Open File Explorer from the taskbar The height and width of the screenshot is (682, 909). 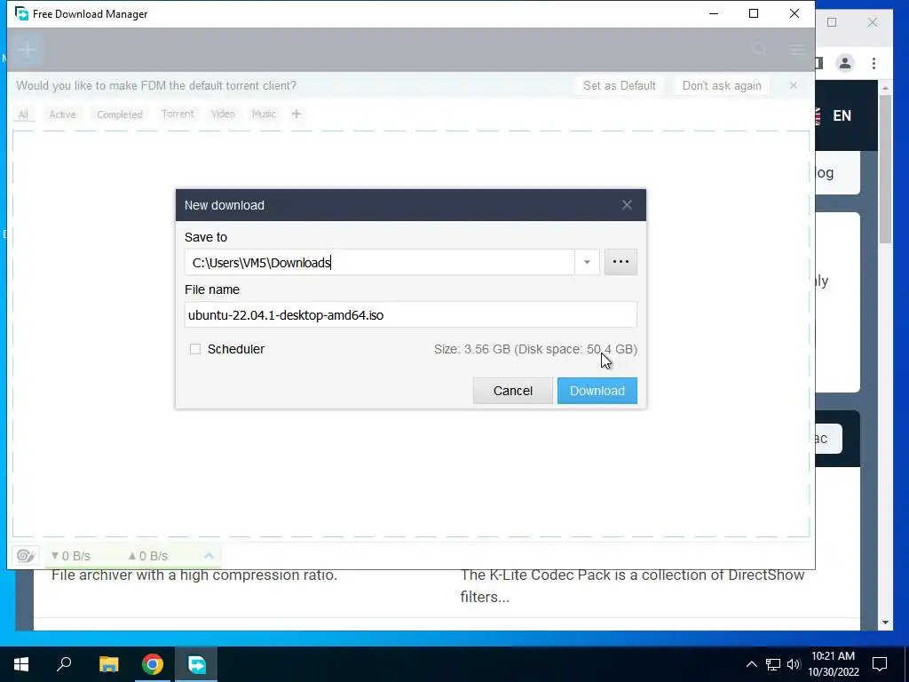pyautogui.click(x=108, y=664)
